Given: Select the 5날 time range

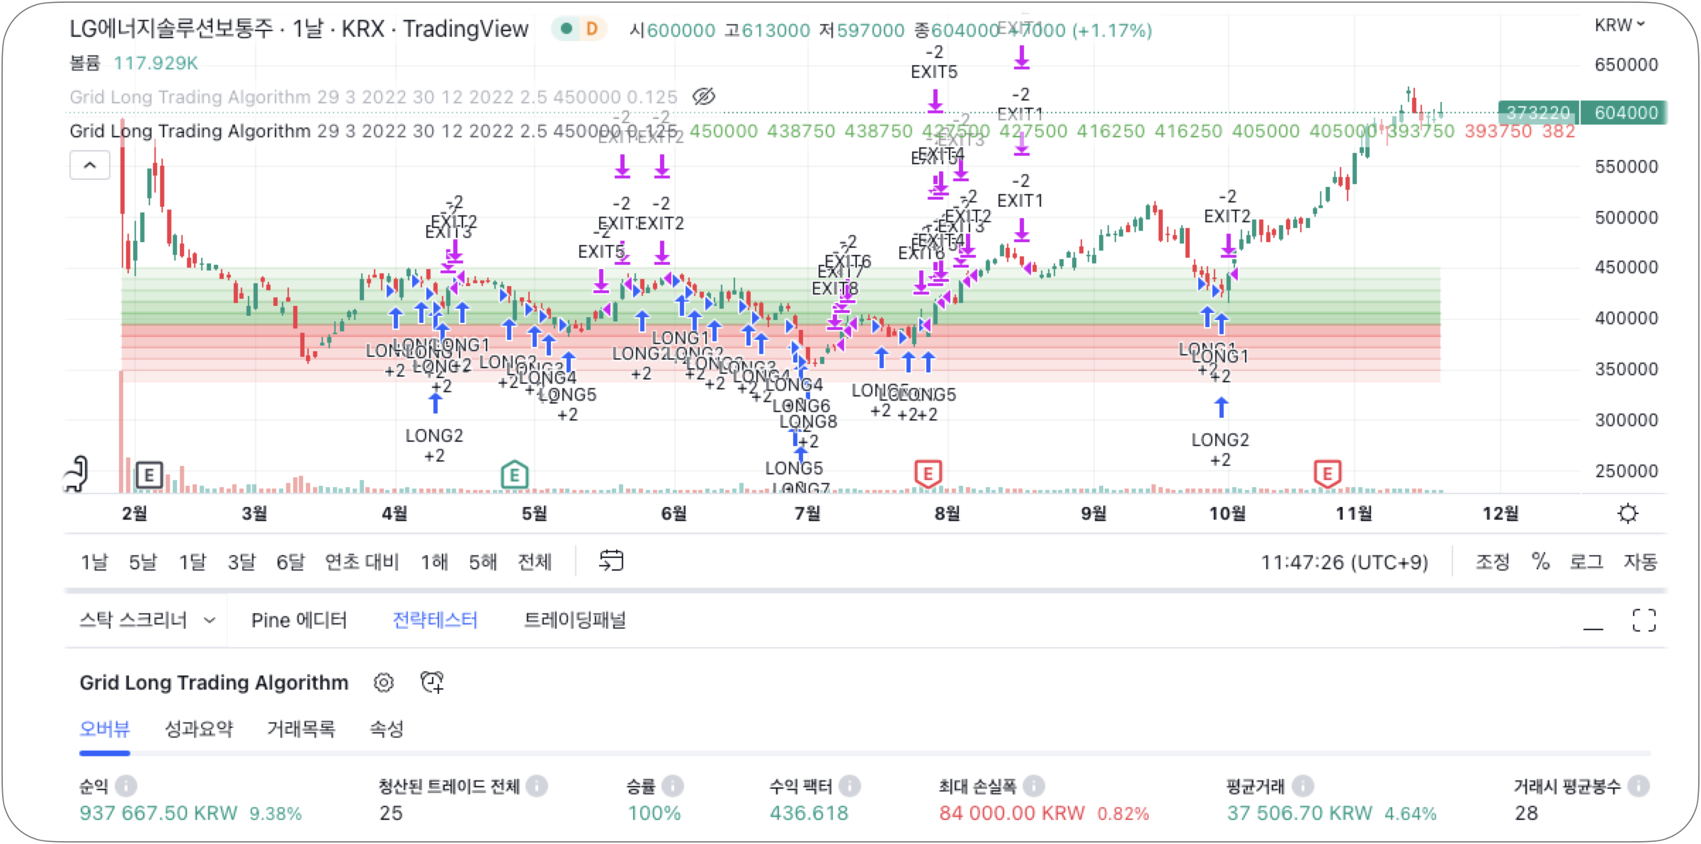Looking at the screenshot, I should tap(142, 562).
